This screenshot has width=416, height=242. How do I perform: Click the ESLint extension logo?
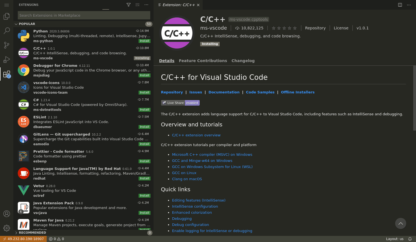[24, 122]
